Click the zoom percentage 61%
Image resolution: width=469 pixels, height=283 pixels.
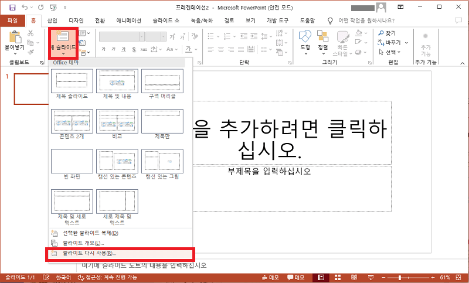445,277
